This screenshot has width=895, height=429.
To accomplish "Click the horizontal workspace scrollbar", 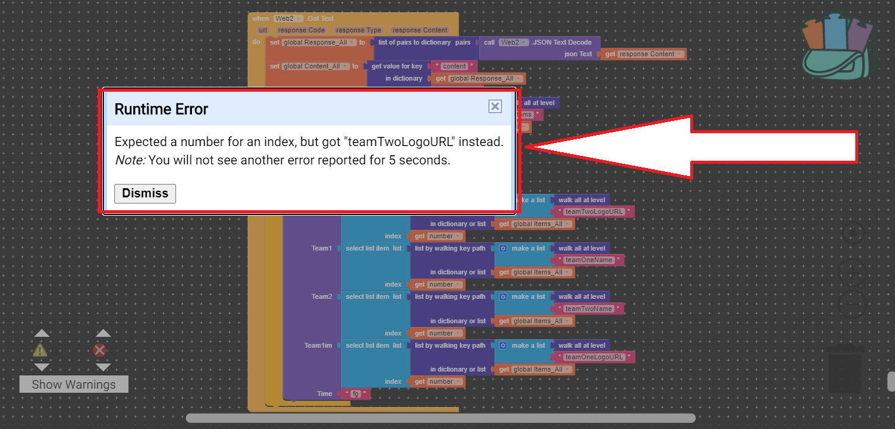I will pyautogui.click(x=440, y=419).
